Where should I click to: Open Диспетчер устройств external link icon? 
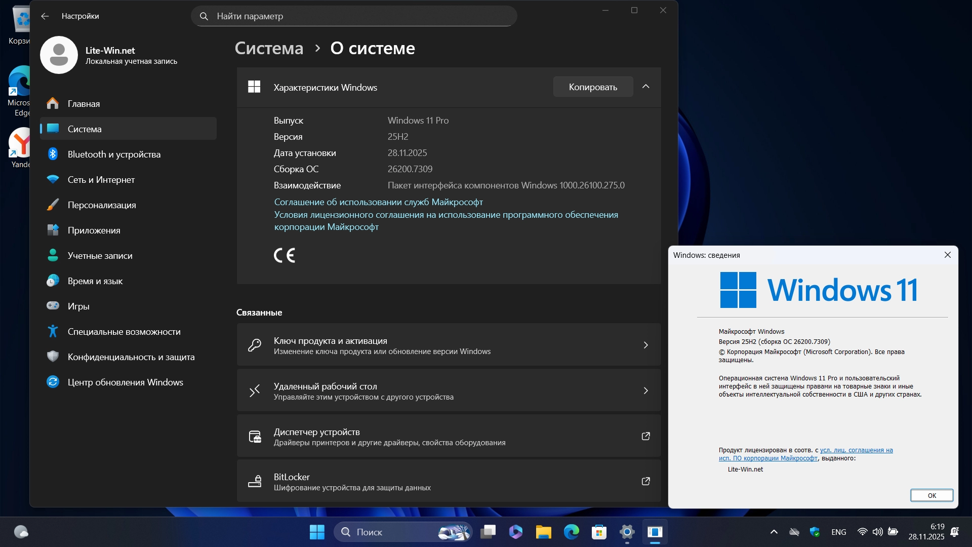[645, 436]
